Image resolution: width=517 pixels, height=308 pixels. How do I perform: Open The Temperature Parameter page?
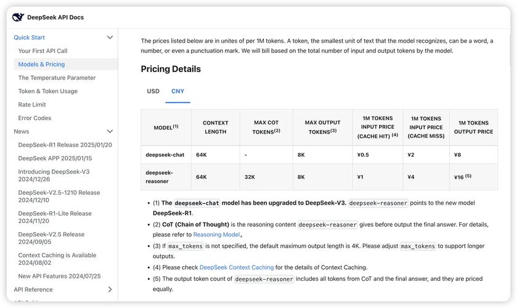(x=57, y=78)
